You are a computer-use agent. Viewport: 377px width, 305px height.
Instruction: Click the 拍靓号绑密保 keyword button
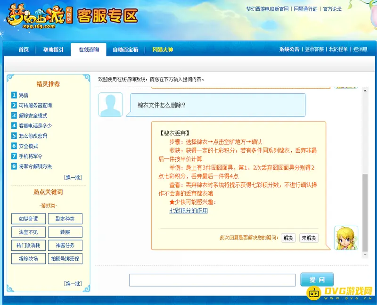tap(65, 259)
